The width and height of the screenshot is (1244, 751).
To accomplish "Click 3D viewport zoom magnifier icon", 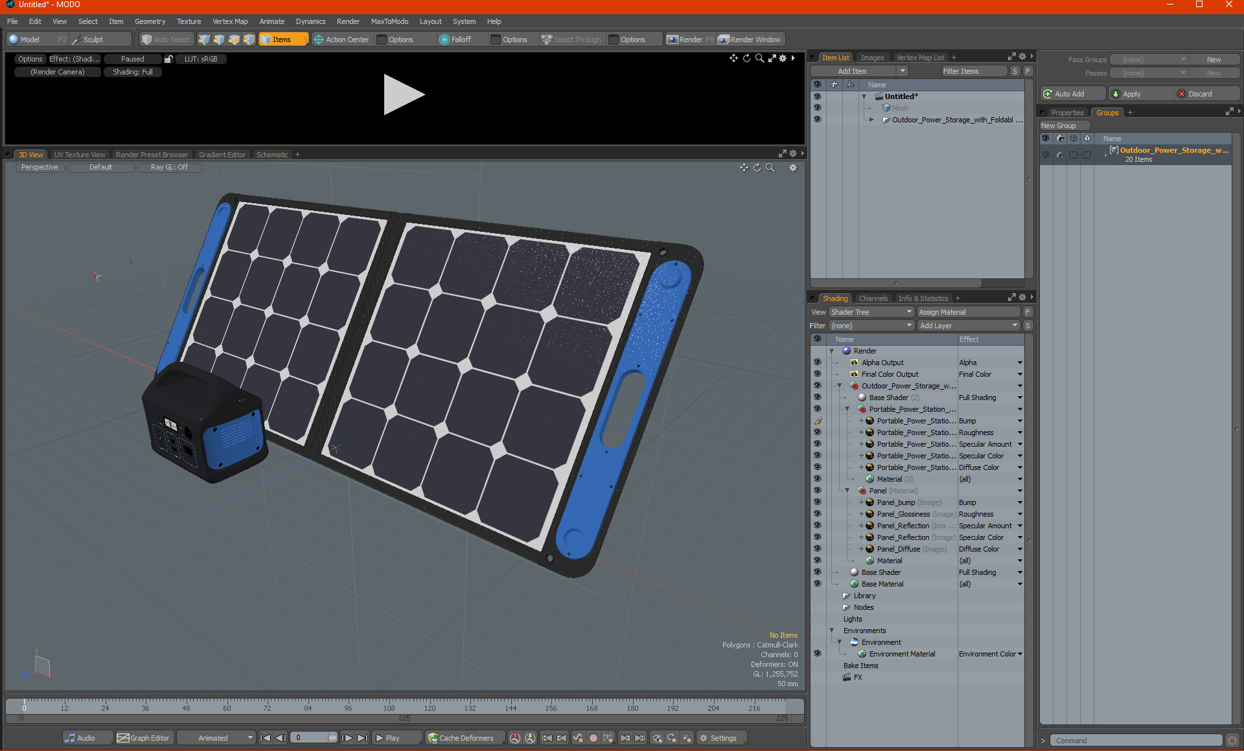I will 770,168.
